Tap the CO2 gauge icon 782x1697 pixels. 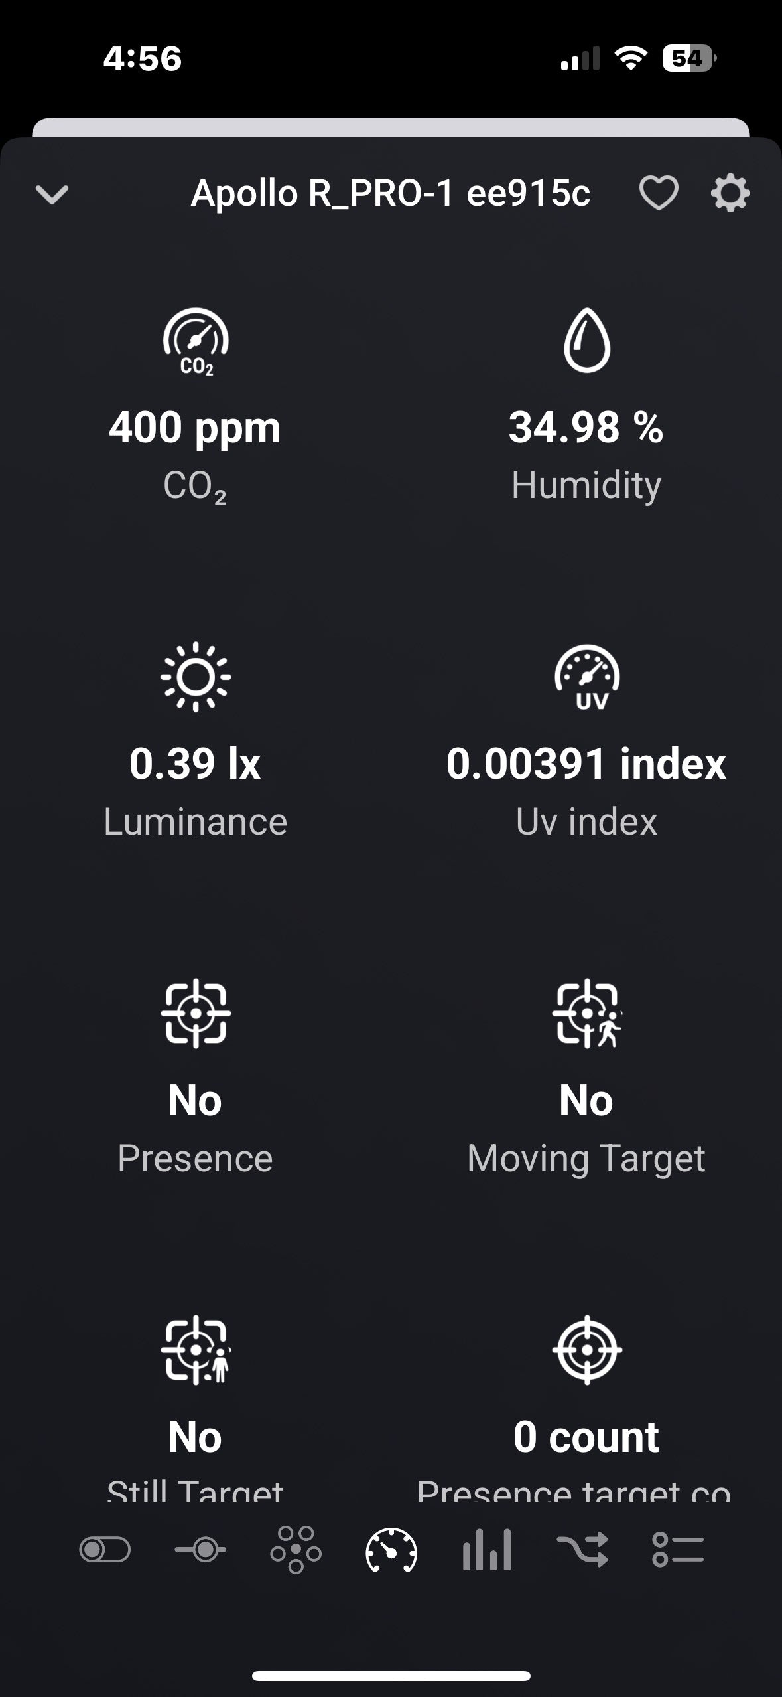[x=196, y=342]
